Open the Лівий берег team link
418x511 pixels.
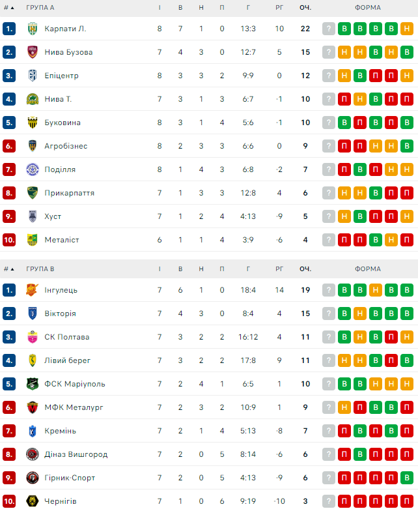click(68, 360)
